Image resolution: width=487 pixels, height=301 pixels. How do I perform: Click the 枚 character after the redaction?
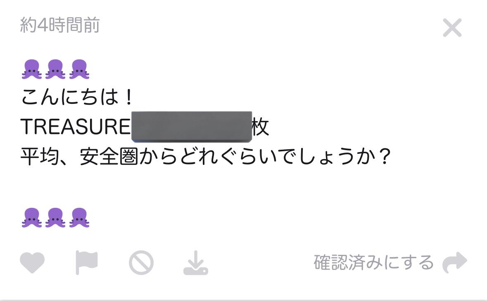(260, 127)
